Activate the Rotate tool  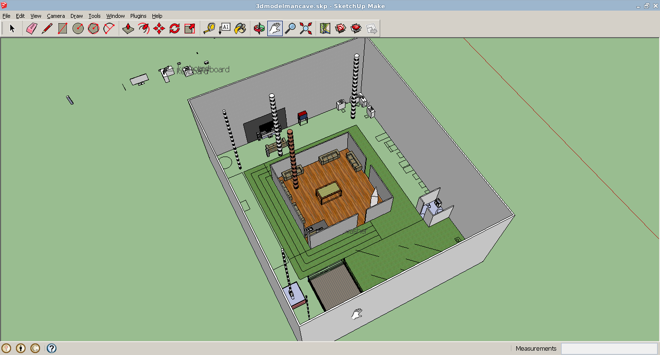pyautogui.click(x=174, y=28)
